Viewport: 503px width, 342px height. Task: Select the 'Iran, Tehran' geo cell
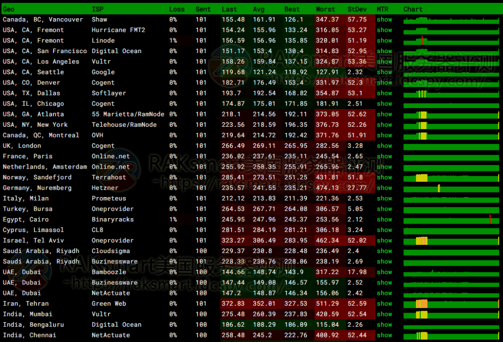coord(26,304)
